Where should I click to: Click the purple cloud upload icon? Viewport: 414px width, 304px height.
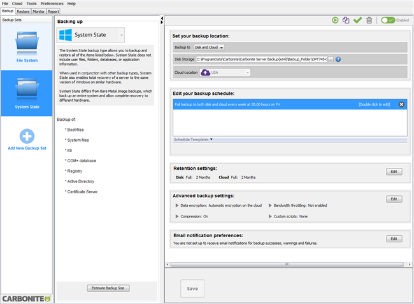click(x=205, y=73)
